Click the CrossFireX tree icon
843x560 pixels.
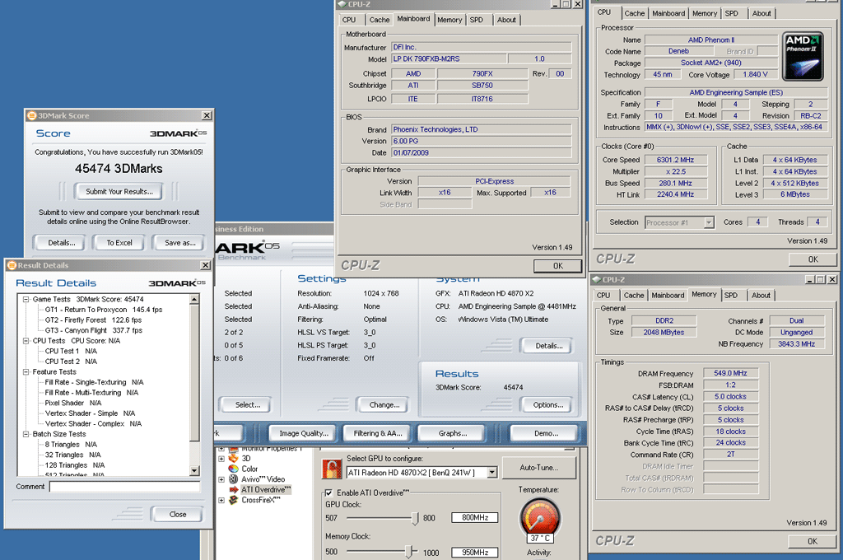[x=234, y=500]
